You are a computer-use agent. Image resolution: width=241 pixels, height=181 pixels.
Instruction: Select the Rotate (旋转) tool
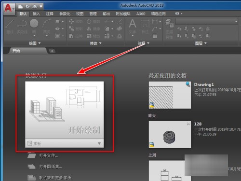[94, 21]
